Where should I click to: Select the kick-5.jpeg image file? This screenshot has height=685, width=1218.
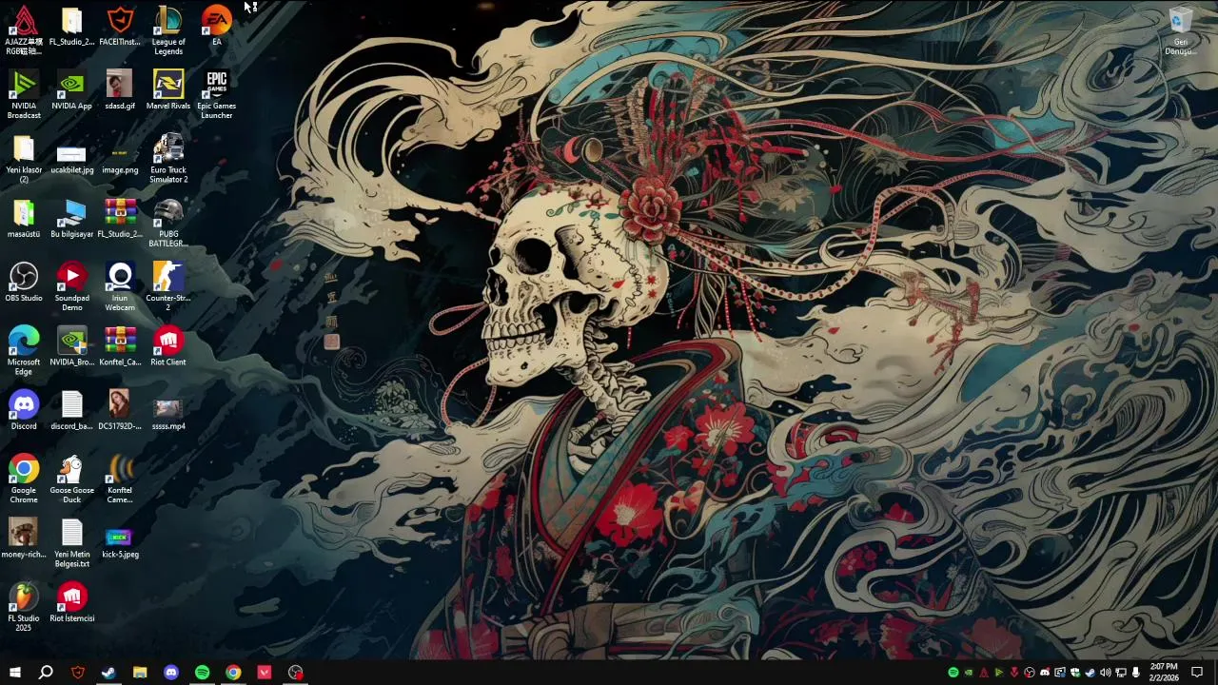pos(120,539)
